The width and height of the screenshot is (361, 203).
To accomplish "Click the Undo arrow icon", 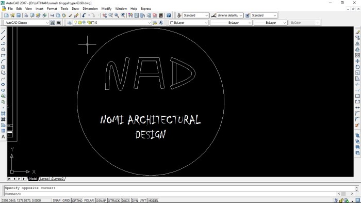I will coord(84,15).
